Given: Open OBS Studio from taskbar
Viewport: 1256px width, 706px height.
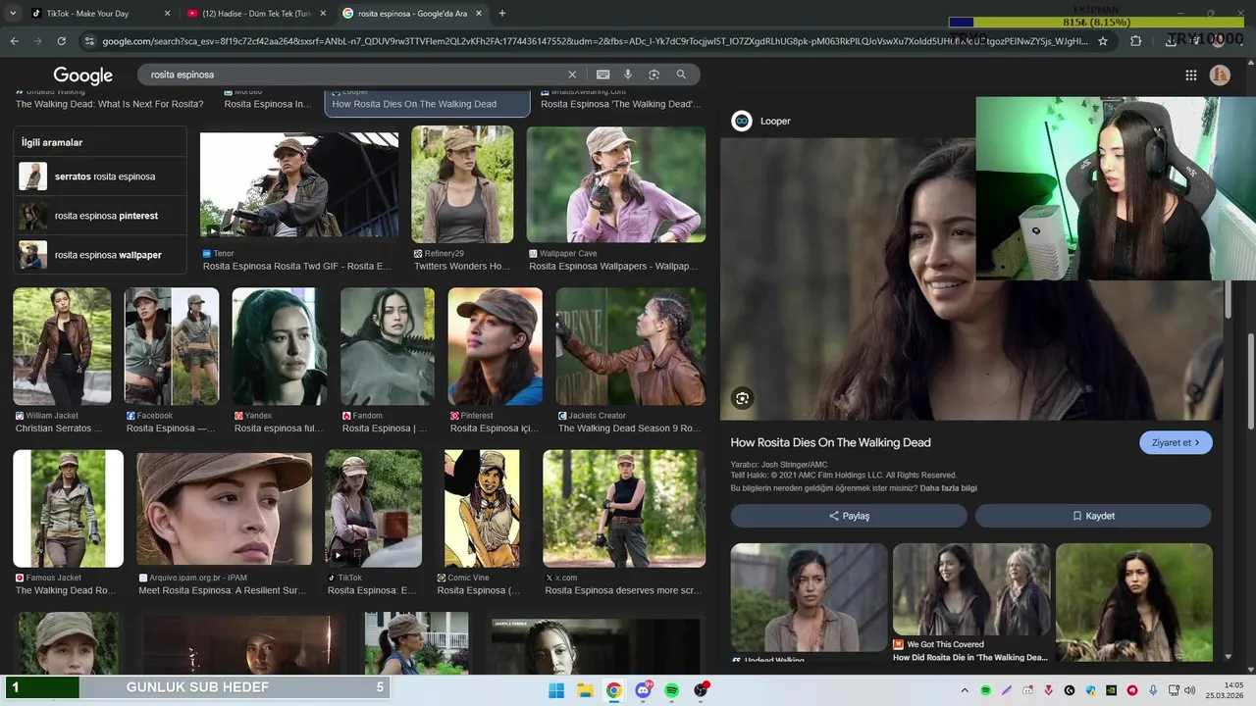Looking at the screenshot, I should (x=701, y=690).
